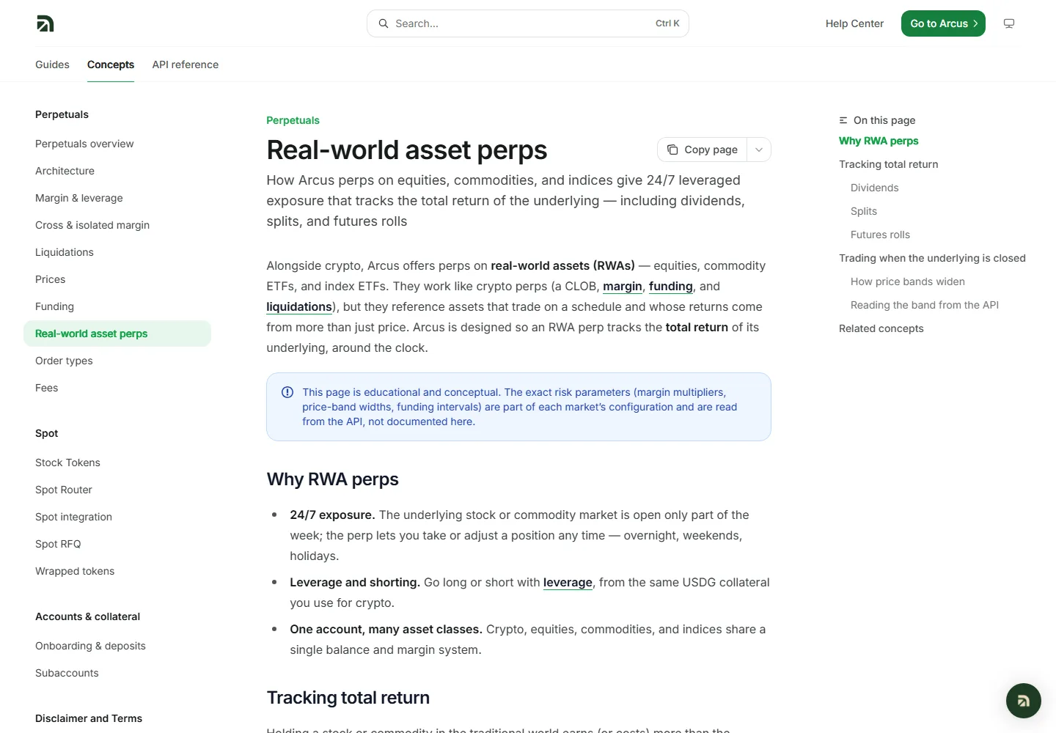
Task: Focus the Search input field
Action: (x=528, y=23)
